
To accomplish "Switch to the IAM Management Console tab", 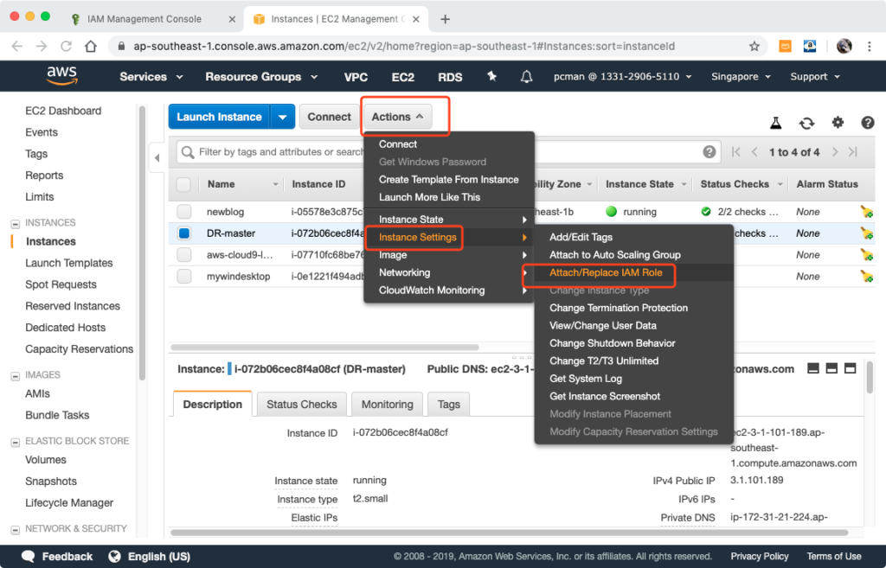I will (154, 19).
